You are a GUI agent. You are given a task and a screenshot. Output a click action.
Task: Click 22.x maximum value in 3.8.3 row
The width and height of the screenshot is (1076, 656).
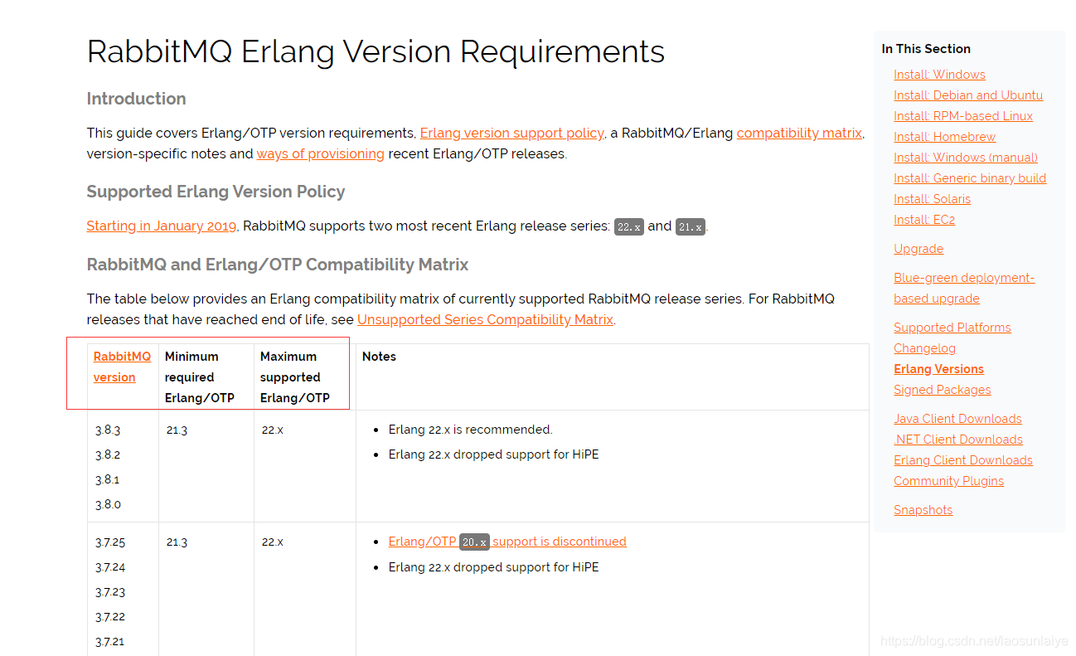pyautogui.click(x=273, y=430)
